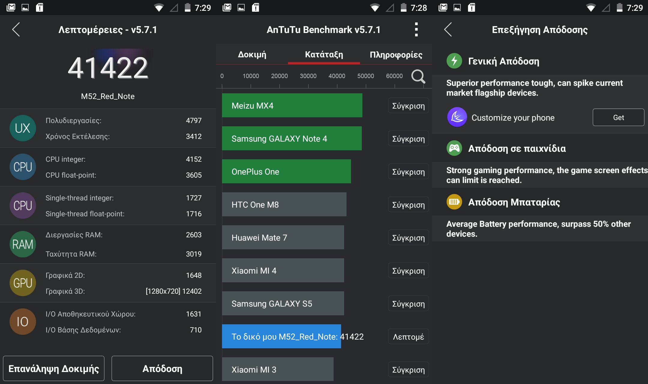Go back from the Λεπτομέρειες details screen

coord(16,29)
